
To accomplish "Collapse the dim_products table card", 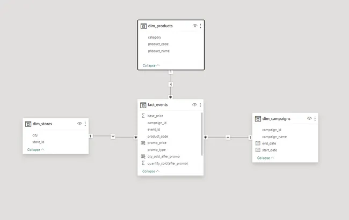I will [151, 65].
